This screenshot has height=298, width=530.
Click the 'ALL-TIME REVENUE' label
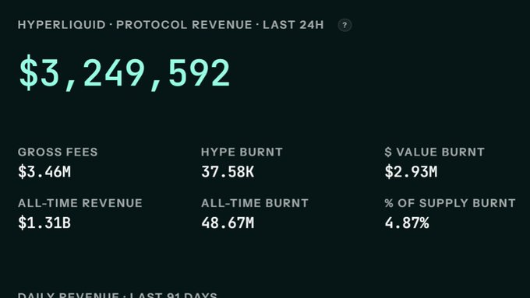coord(80,203)
